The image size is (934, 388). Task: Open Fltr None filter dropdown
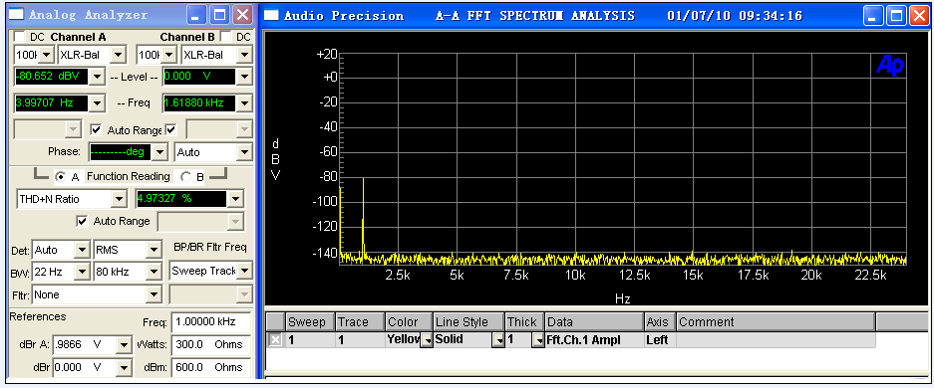[154, 294]
